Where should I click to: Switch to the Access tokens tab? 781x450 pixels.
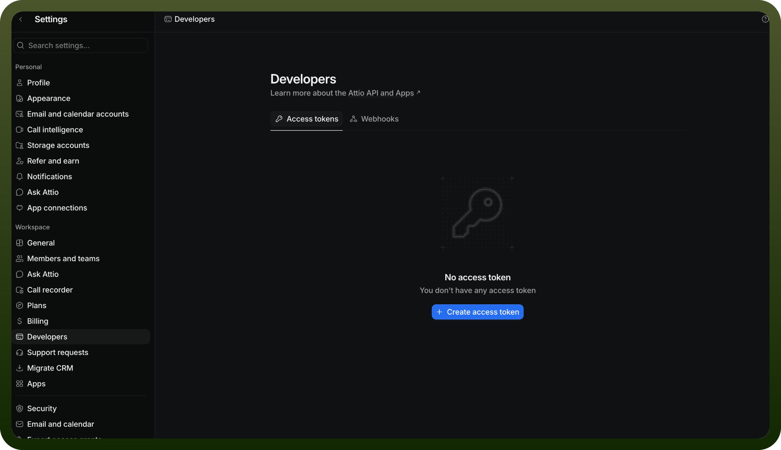pos(306,119)
